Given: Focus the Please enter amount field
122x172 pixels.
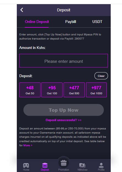Looking at the screenshot, I should tap(64, 61).
